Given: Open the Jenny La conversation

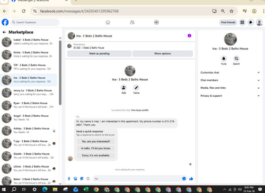Looking at the screenshot, I should click(29, 93).
